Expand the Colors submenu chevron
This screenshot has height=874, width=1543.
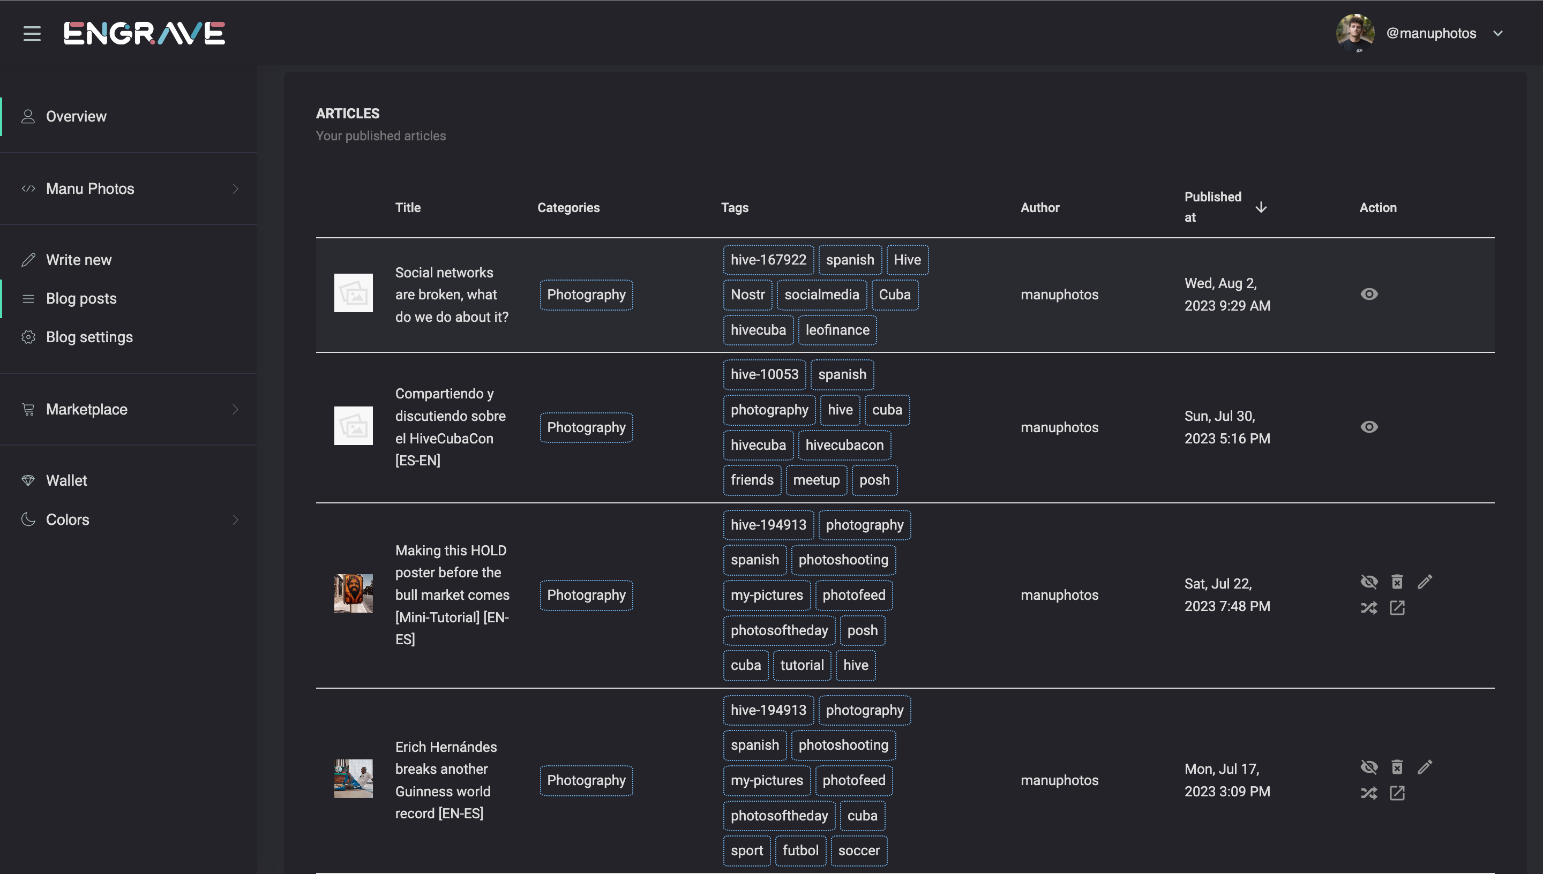[x=235, y=520]
